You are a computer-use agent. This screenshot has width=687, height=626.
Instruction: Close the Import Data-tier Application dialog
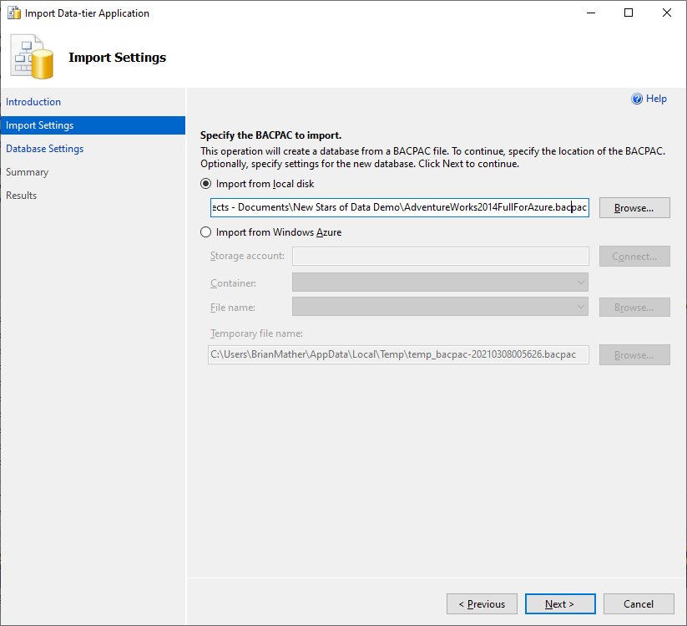[667, 13]
